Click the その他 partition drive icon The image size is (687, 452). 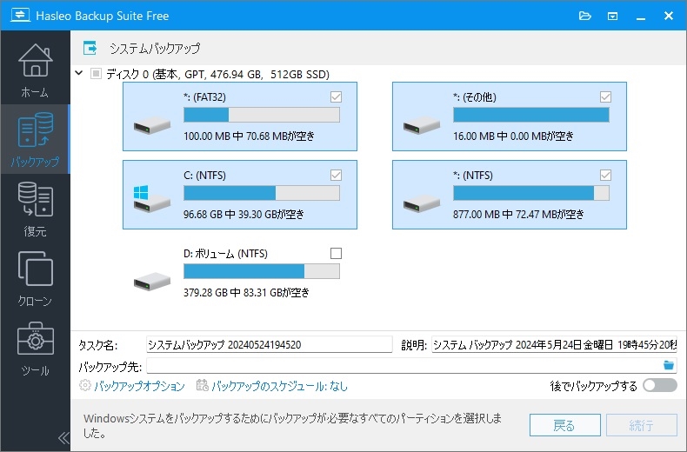point(422,126)
